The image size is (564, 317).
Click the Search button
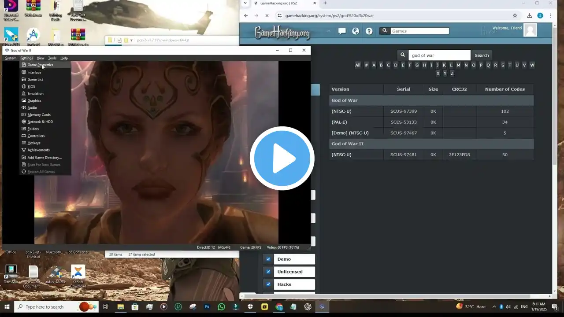[x=482, y=55]
